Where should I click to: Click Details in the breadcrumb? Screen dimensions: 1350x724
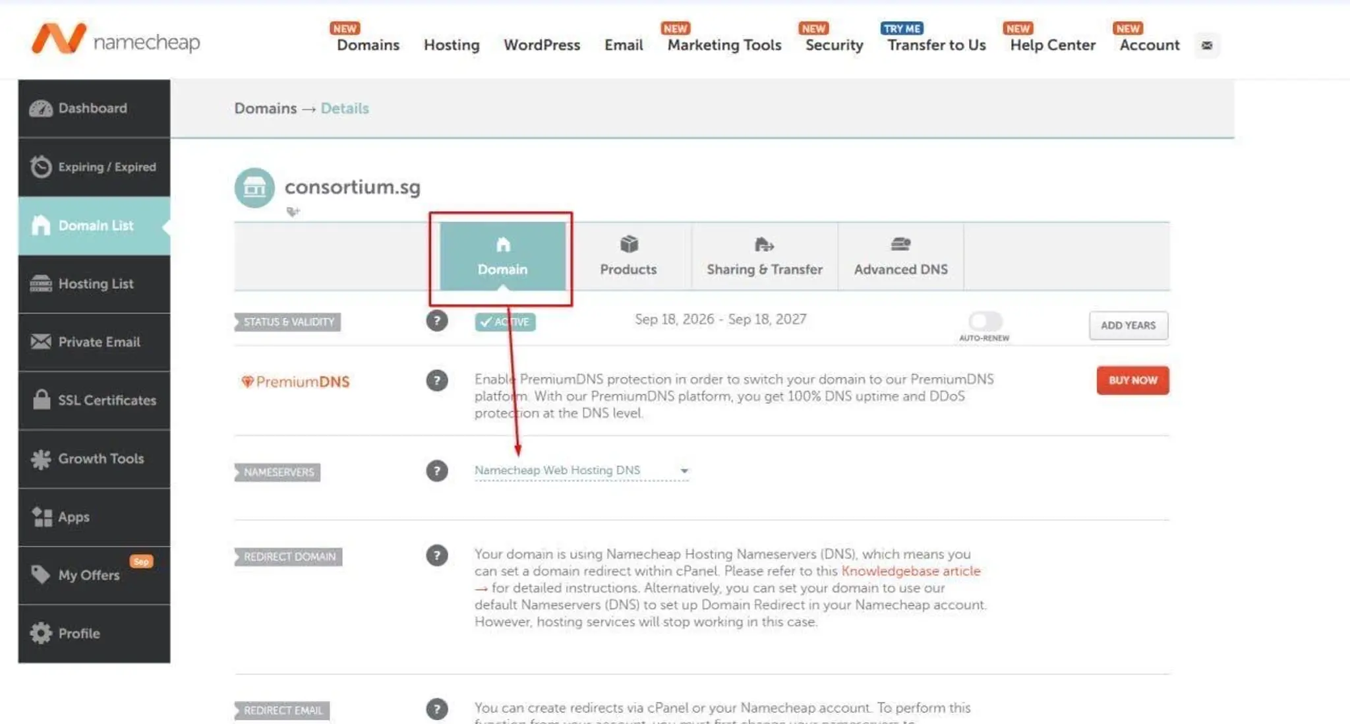(x=345, y=108)
